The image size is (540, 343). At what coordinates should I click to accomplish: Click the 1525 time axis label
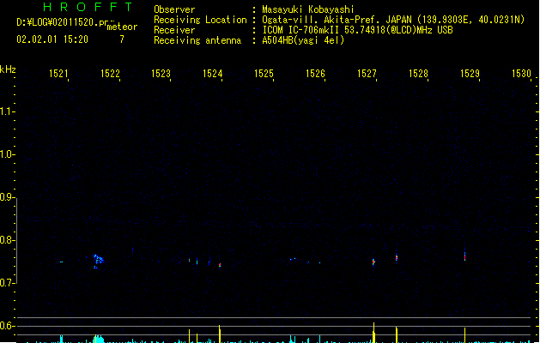point(264,74)
